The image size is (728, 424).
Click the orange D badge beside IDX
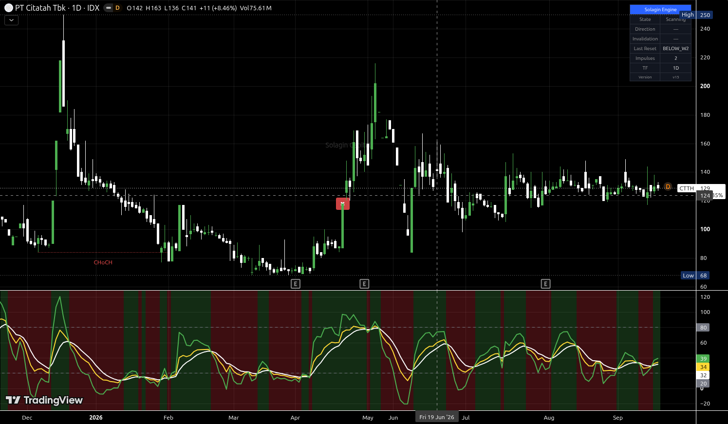pos(117,8)
